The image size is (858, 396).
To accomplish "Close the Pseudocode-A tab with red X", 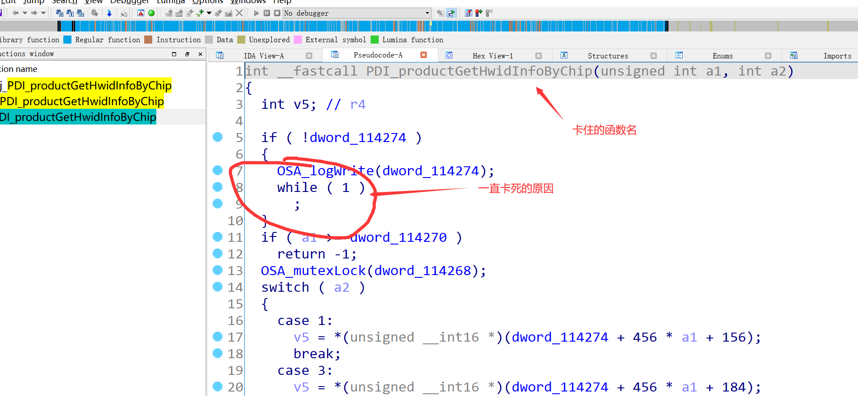I will click(x=424, y=55).
